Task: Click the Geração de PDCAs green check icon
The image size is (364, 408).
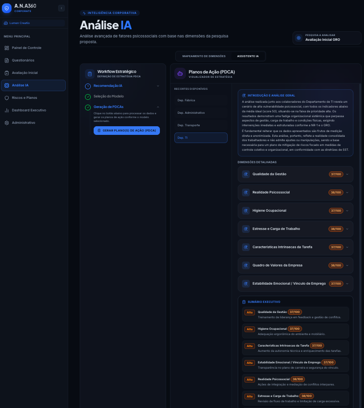Action: (x=88, y=108)
